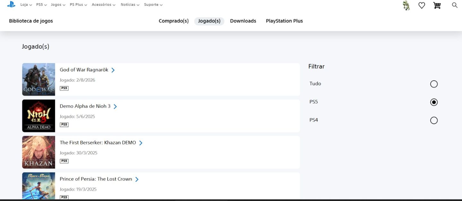Open the shopping cart icon

pyautogui.click(x=437, y=5)
